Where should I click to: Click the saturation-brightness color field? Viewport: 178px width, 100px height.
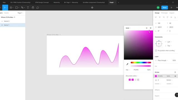pos(139,45)
